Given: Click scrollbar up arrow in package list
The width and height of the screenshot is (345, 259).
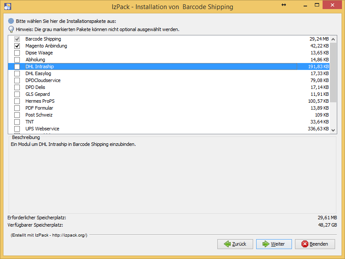Looking at the screenshot, I should point(333,39).
